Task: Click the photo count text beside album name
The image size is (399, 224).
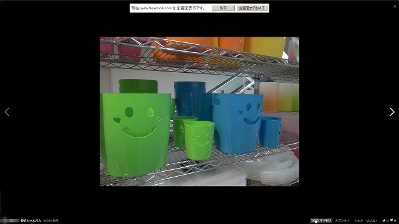Action: pyautogui.click(x=51, y=221)
